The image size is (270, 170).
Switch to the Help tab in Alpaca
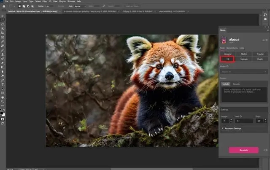(242, 48)
